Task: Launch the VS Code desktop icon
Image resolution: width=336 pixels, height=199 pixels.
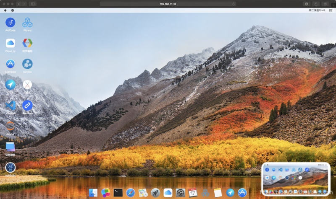Action: (10, 106)
